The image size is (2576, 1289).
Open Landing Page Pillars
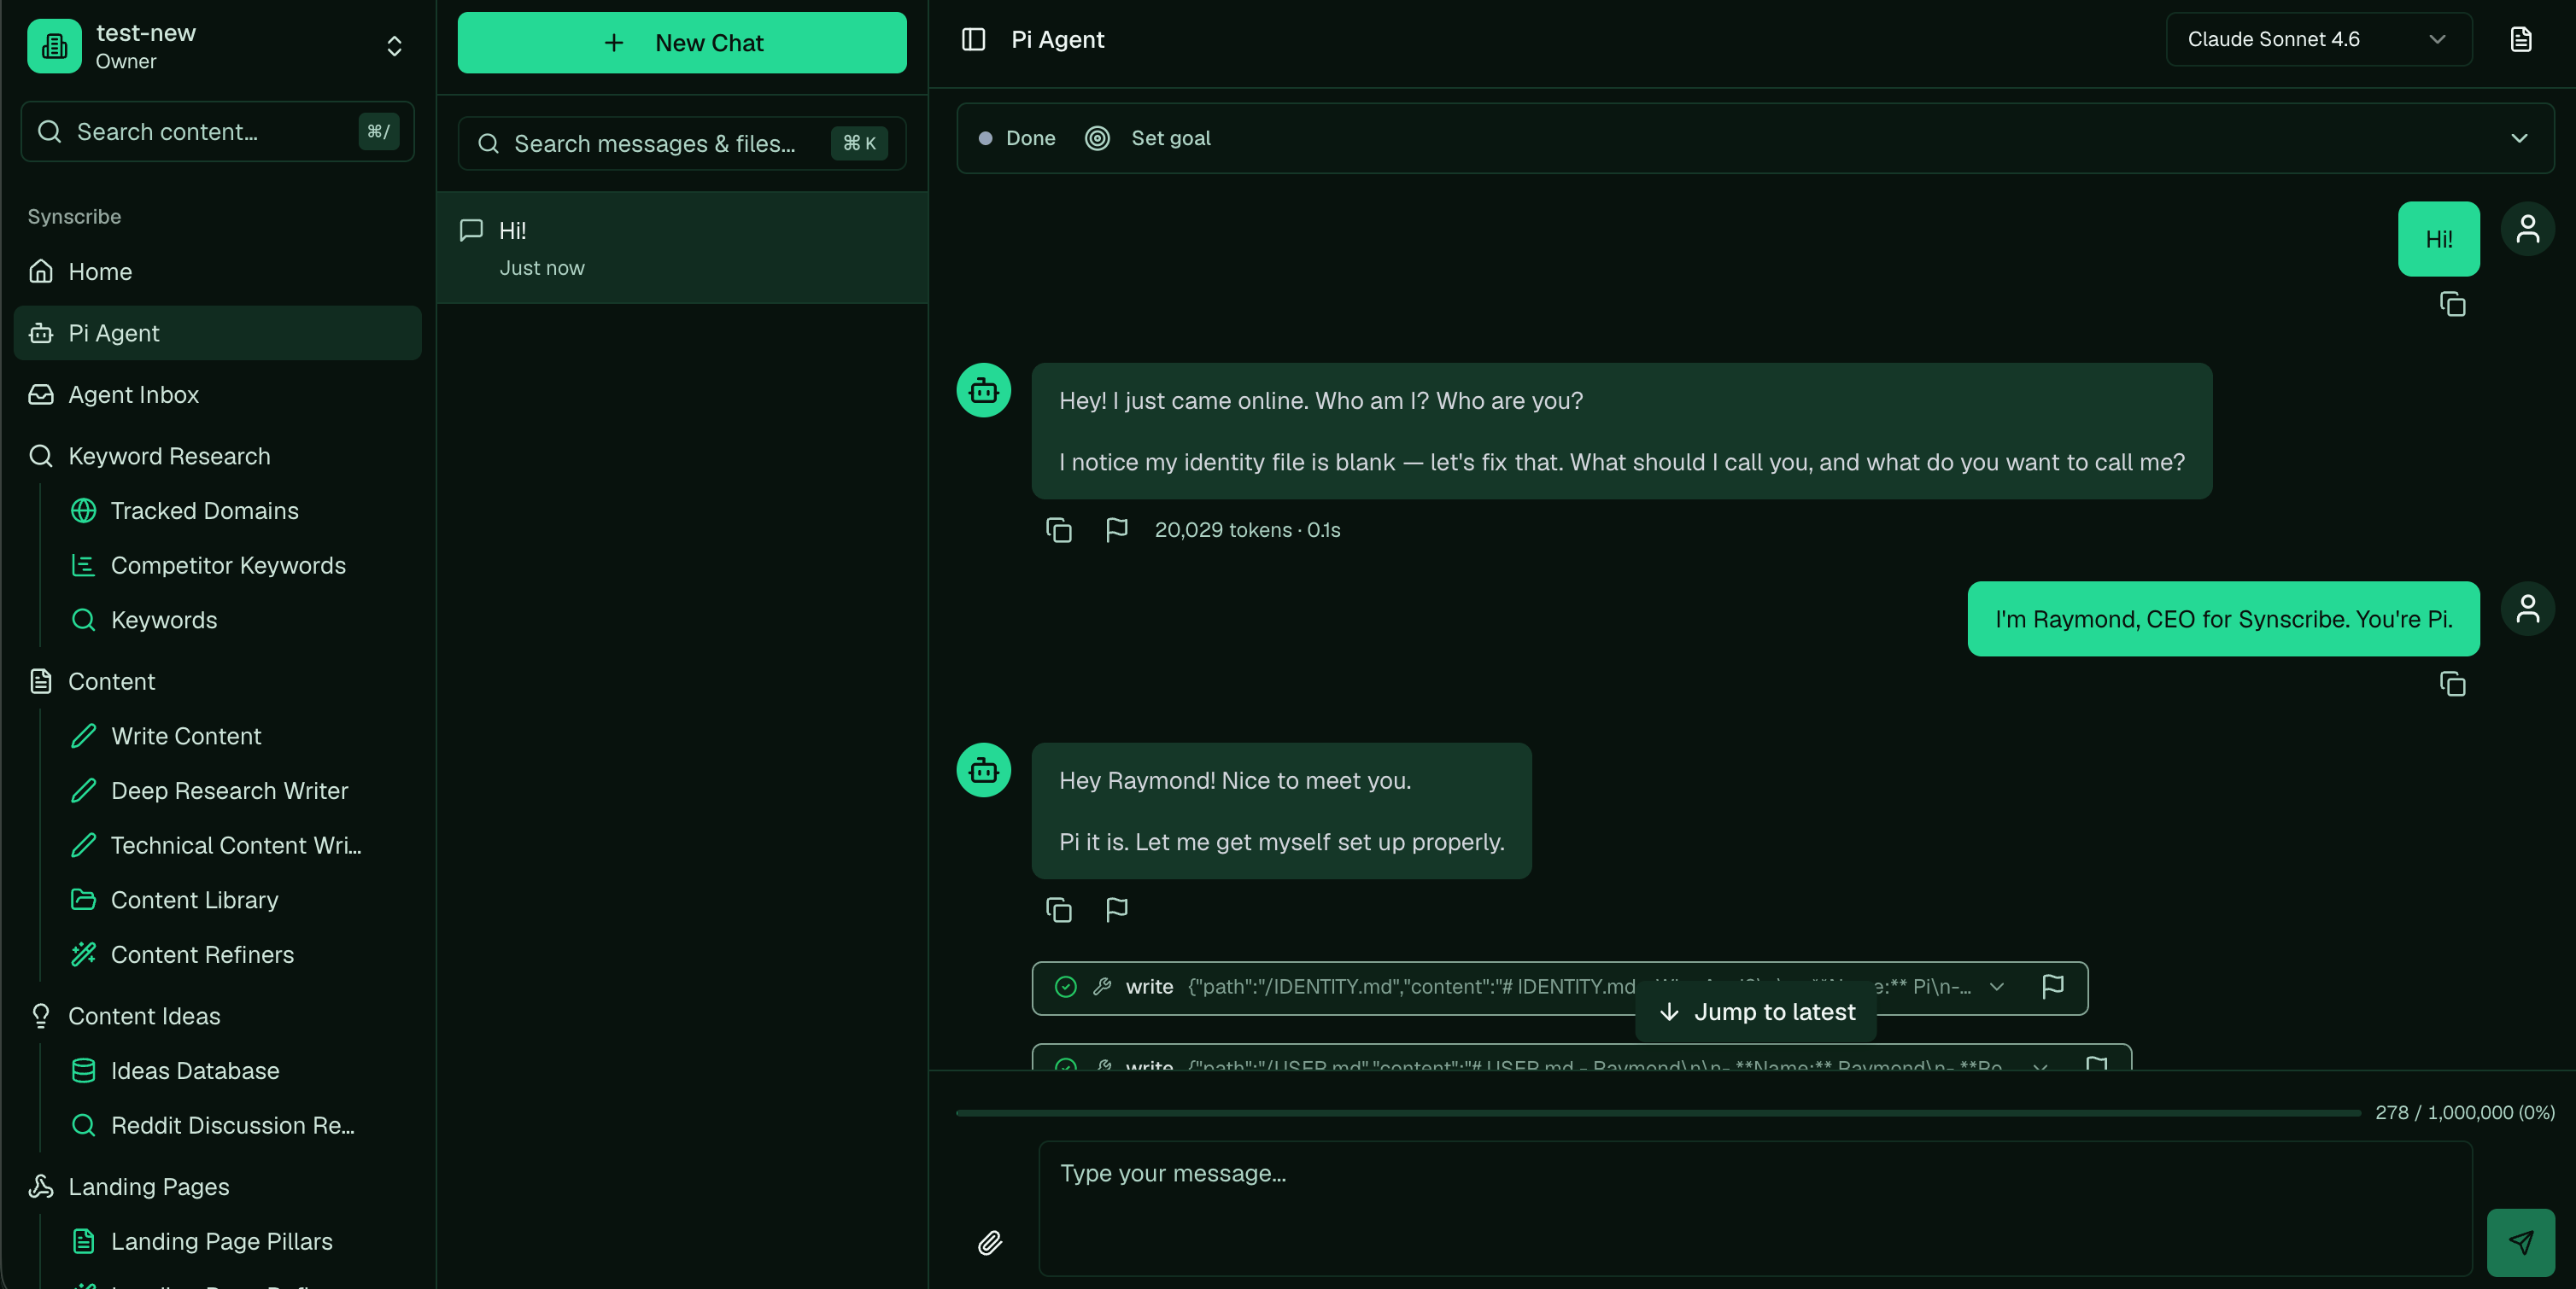[221, 1241]
